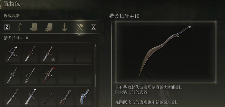Select the rapier with basket hilt in first row
Image resolution: width=225 pixels, height=107 pixels.
(12, 53)
